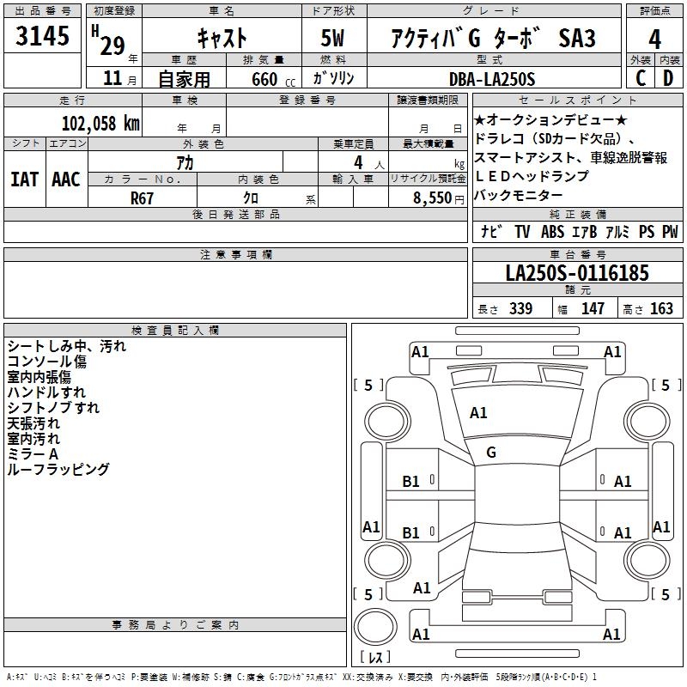Click the 検査員記入欄 section header

pos(175,331)
